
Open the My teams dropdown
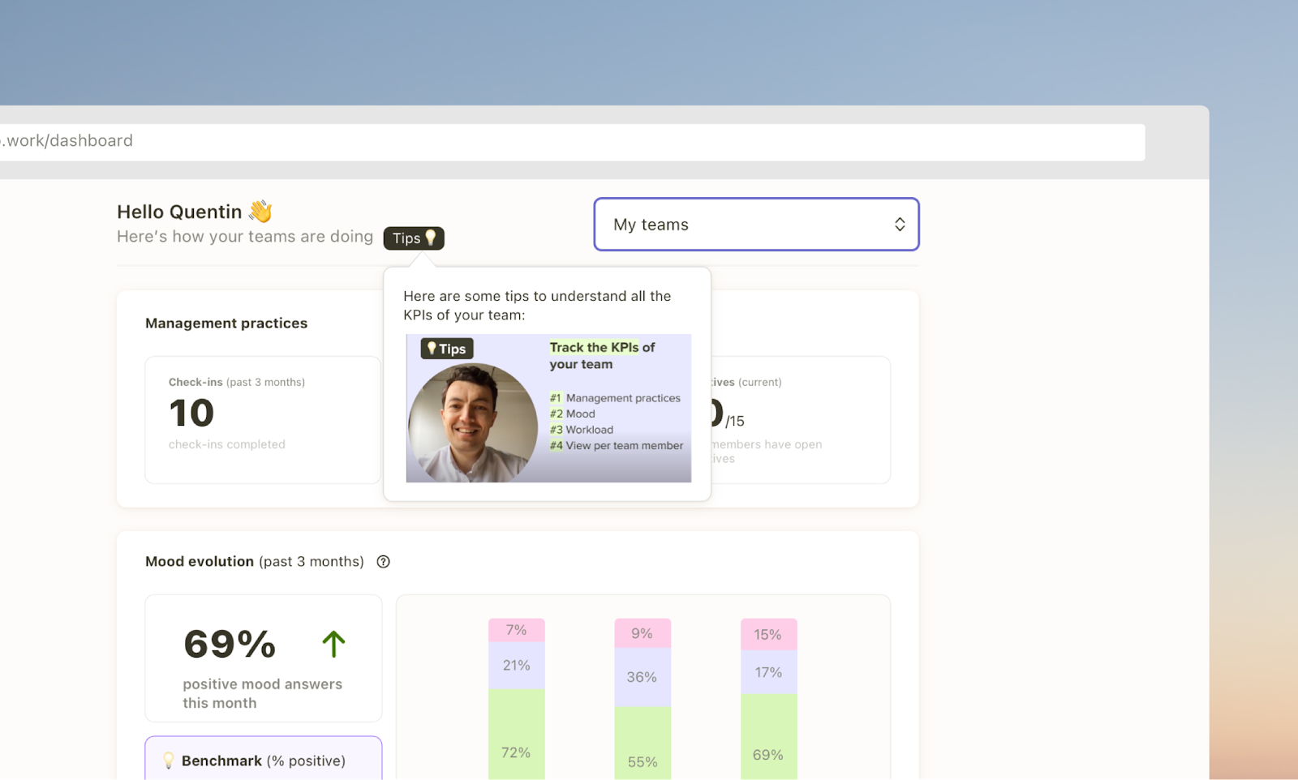click(x=755, y=225)
